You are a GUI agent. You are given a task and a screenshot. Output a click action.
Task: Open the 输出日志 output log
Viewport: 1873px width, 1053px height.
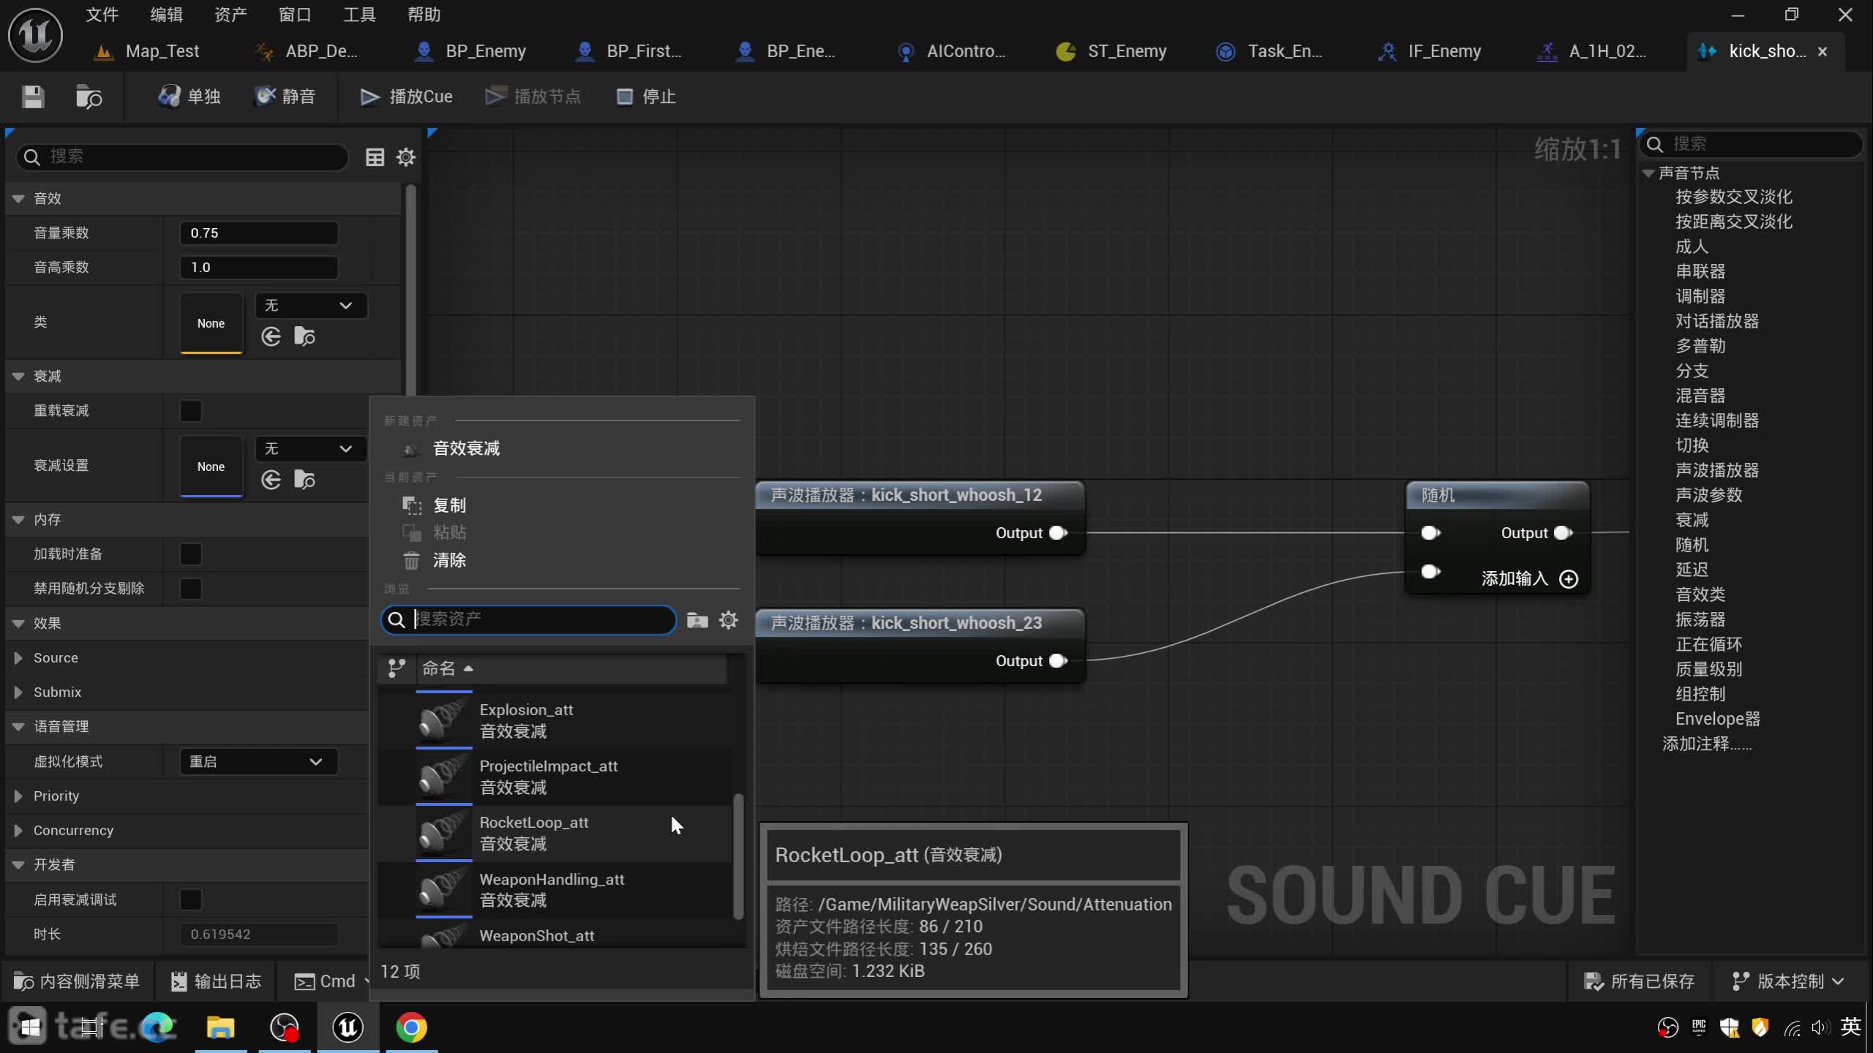[x=216, y=981]
